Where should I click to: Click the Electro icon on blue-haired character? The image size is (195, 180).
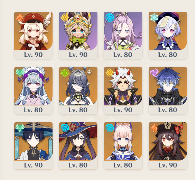(x=154, y=73)
